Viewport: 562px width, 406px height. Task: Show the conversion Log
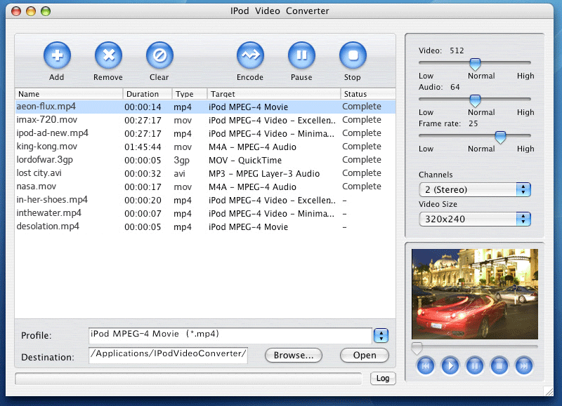pos(383,378)
